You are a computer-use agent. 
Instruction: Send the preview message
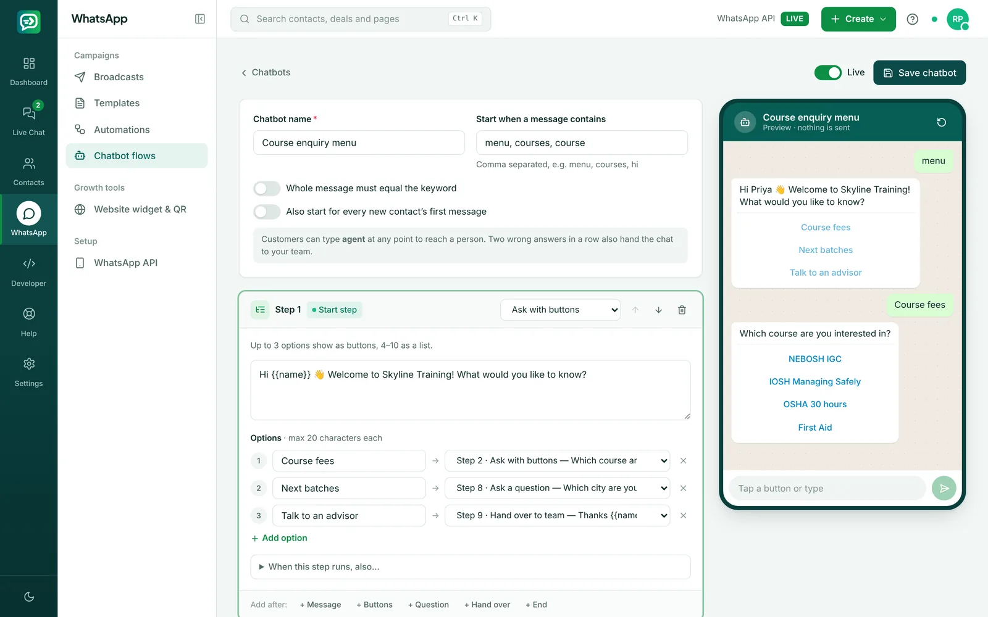tap(944, 488)
